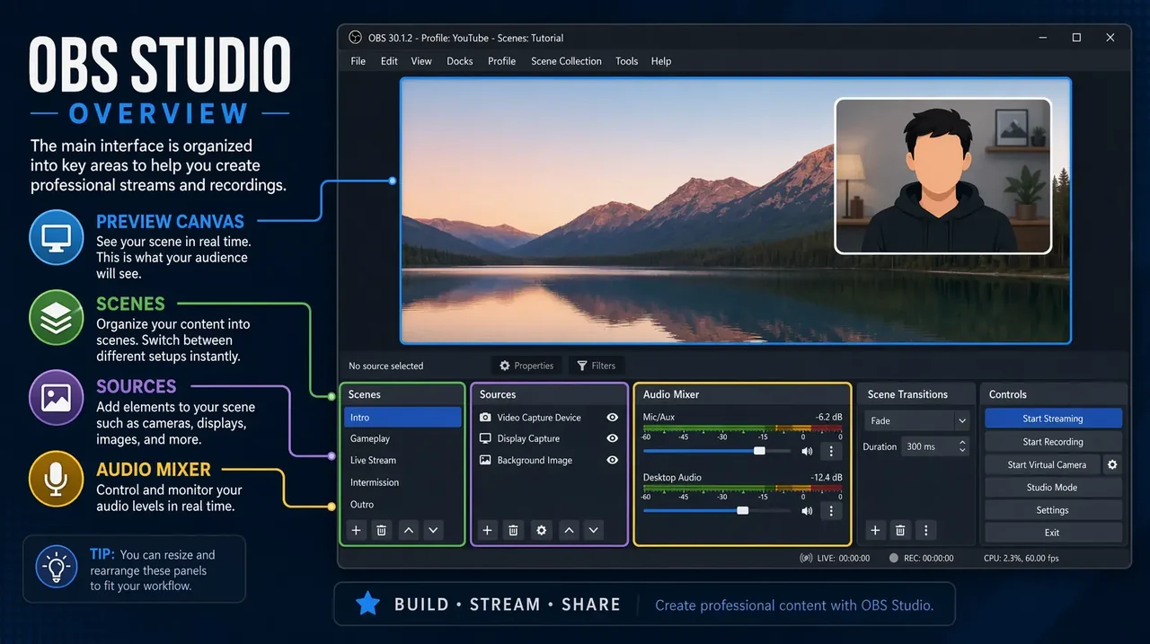This screenshot has width=1150, height=644.
Task: Click the picture icon of Background Image
Action: (485, 460)
